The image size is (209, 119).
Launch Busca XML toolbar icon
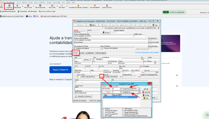coord(52,6)
